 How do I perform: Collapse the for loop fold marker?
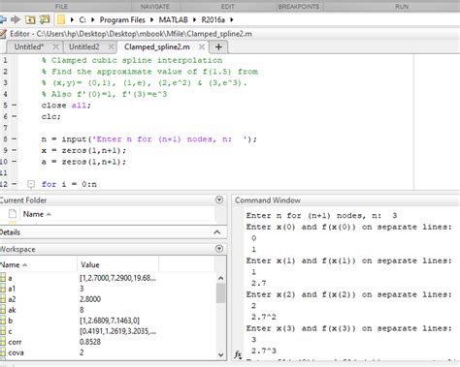point(31,184)
